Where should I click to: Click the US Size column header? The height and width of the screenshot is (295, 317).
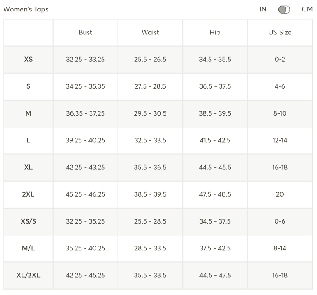coord(280,32)
